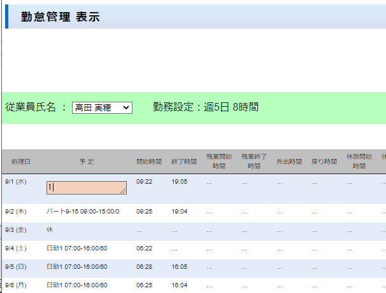Click the resize handle of the 予定 textarea
The image size is (386, 293).
[124, 191]
